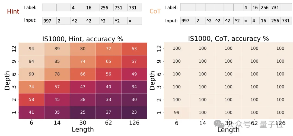The height and width of the screenshot is (136, 293).
Task: Click the dark heatmap cell showing 23
Action: click(x=134, y=112)
